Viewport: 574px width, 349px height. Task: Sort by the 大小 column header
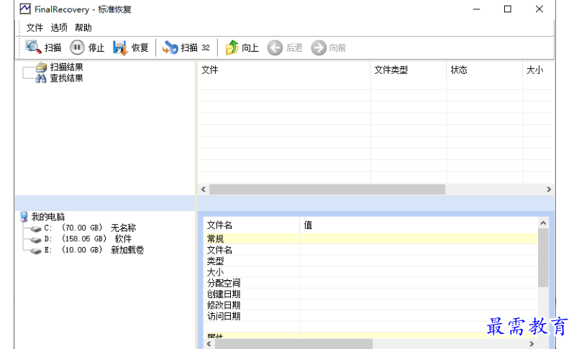[x=539, y=70]
